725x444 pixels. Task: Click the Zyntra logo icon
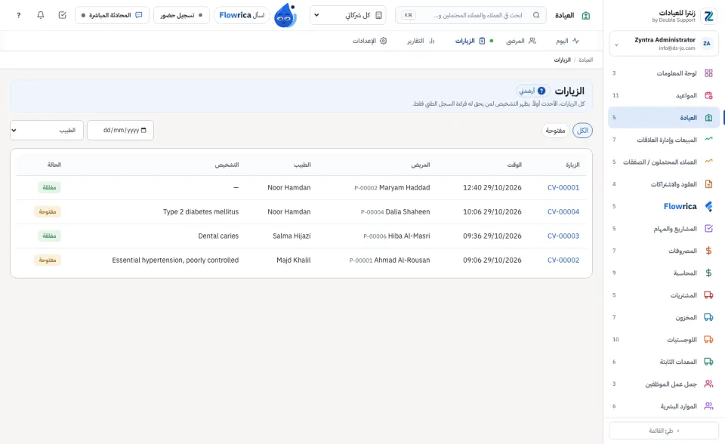pos(708,16)
